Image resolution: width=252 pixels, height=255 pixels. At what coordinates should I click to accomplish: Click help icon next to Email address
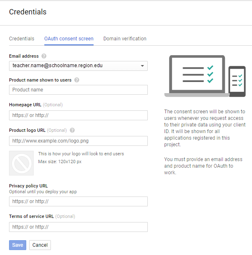(x=44, y=56)
